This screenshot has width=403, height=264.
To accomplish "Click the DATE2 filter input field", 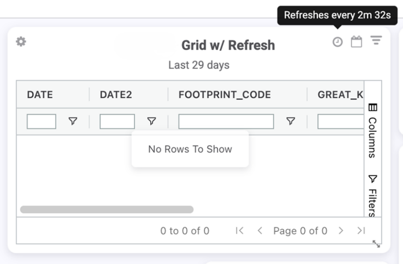I will [117, 122].
